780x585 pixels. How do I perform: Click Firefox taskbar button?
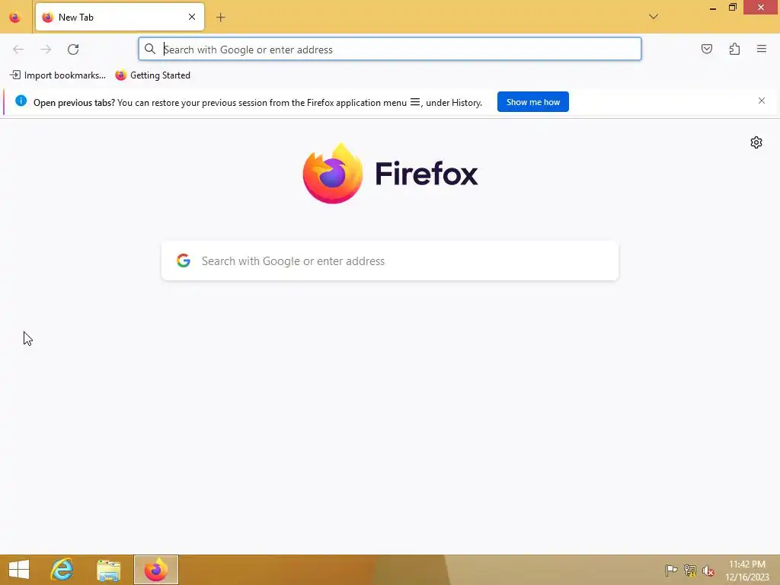click(x=155, y=570)
